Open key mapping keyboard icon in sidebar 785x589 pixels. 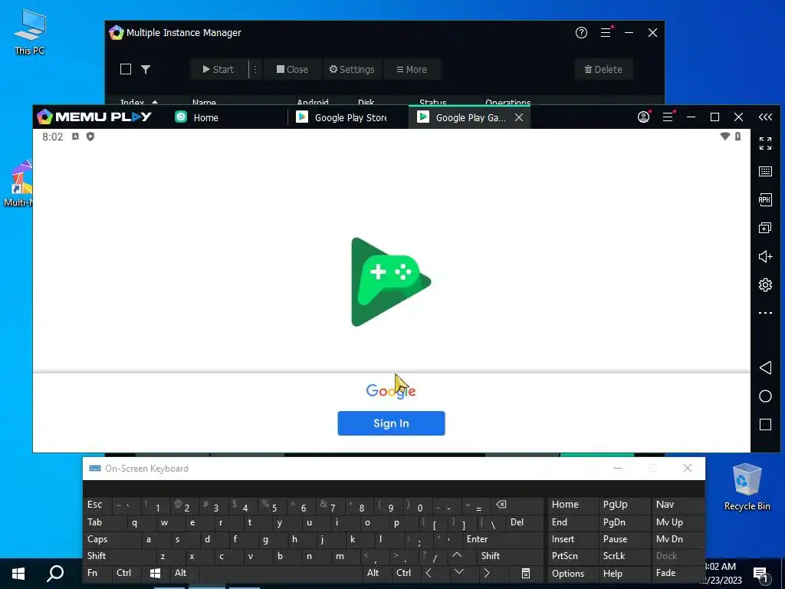pos(765,171)
